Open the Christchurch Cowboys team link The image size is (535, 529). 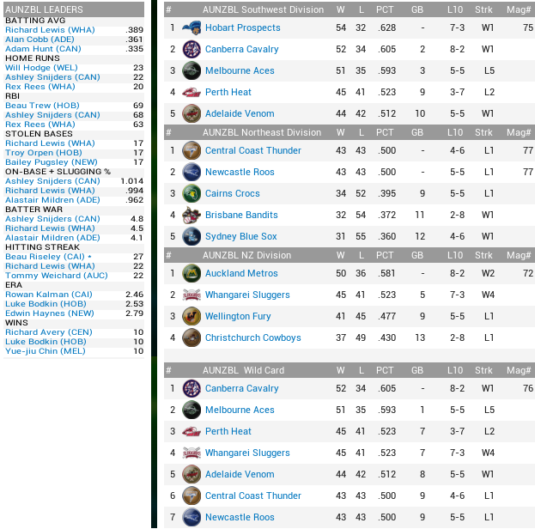(252, 337)
